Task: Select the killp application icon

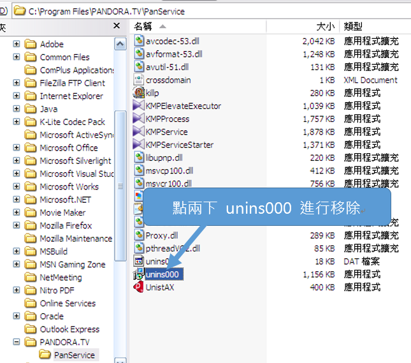Action: (x=139, y=93)
